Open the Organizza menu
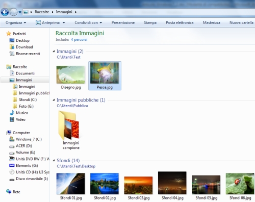The width and height of the screenshot is (255, 202). [16, 22]
